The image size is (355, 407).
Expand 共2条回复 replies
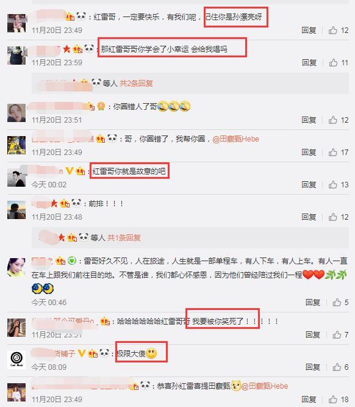point(136,84)
